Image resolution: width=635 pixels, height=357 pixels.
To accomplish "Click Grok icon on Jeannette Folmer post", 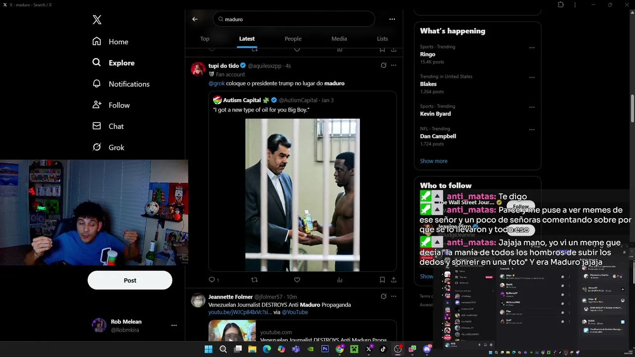I will point(383,297).
